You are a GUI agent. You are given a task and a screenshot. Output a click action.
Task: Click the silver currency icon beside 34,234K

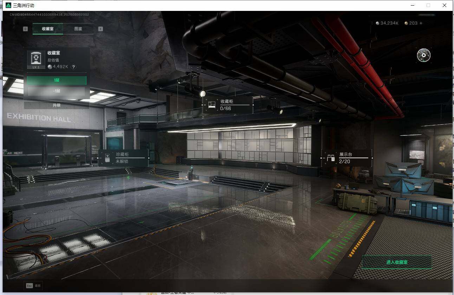coord(378,23)
